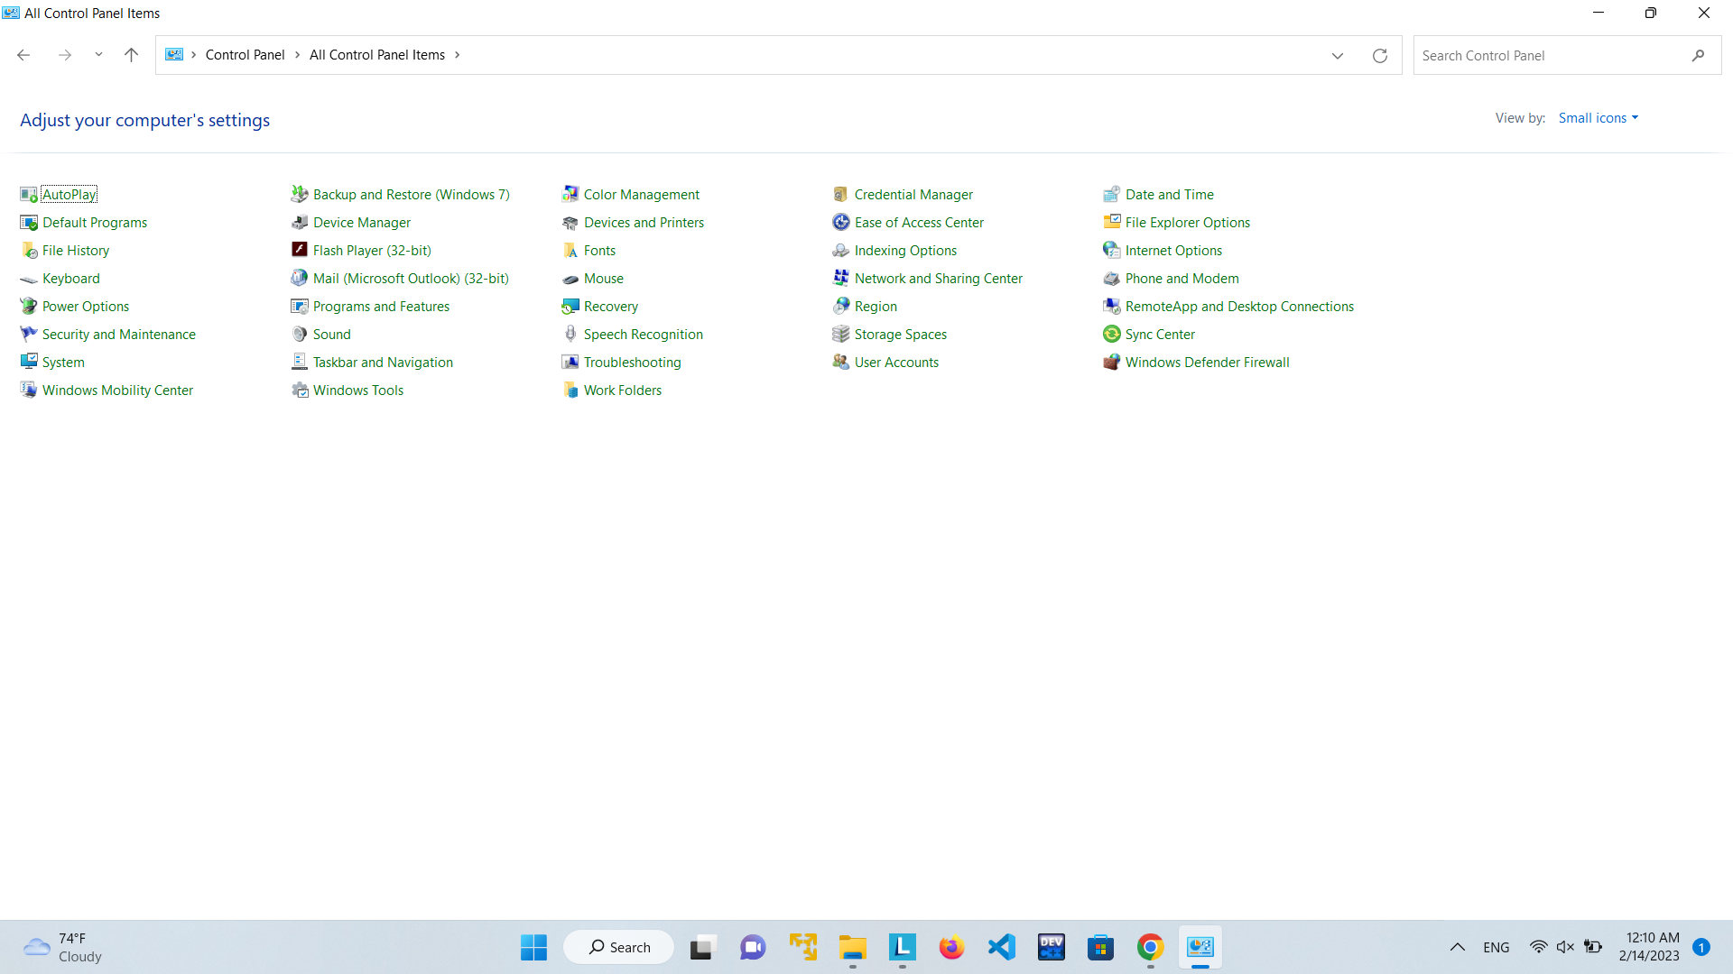The image size is (1733, 974).
Task: Click the Windows Defender Firewall icon
Action: (1111, 362)
